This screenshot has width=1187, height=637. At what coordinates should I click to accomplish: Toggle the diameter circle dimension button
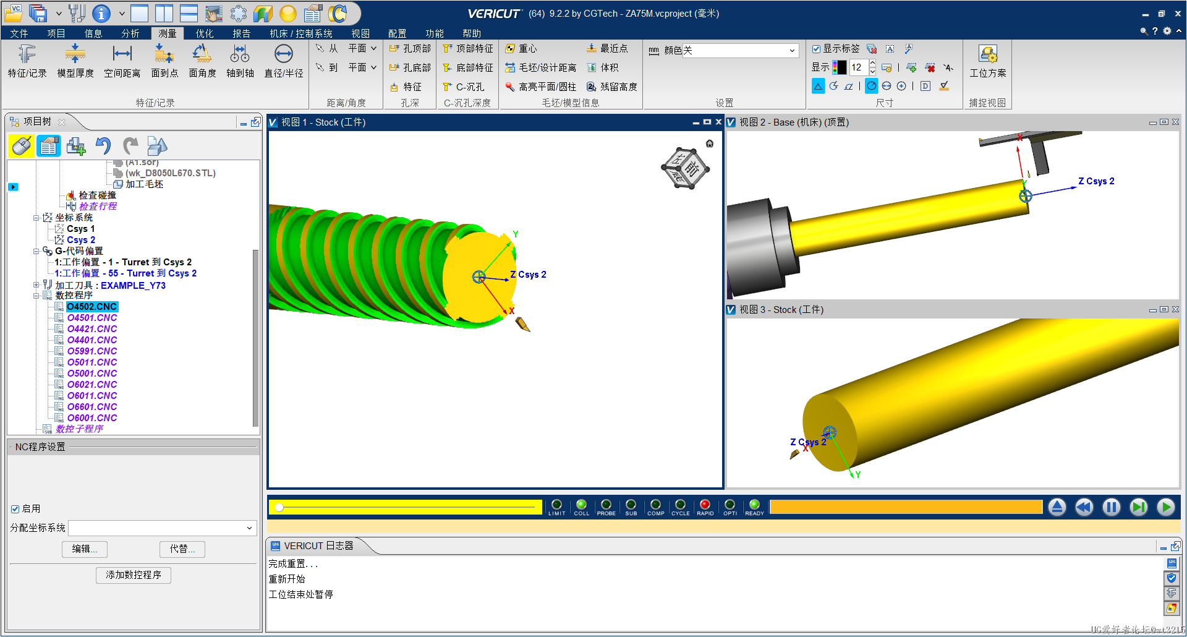pos(887,86)
